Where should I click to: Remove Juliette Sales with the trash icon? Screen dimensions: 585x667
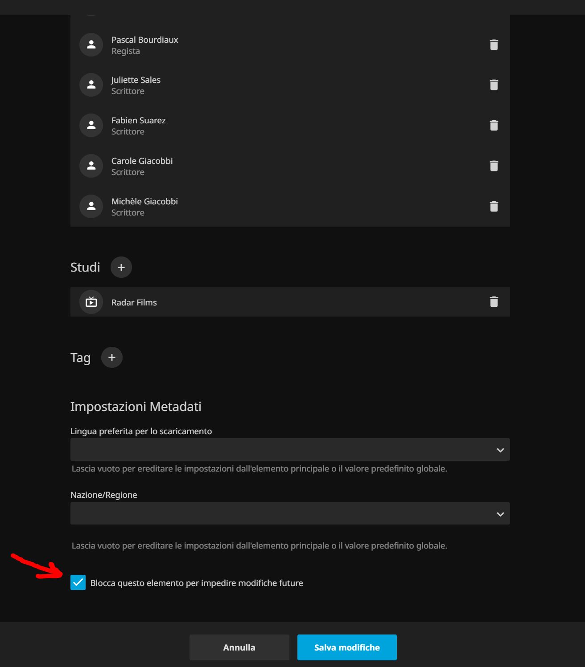click(x=494, y=85)
